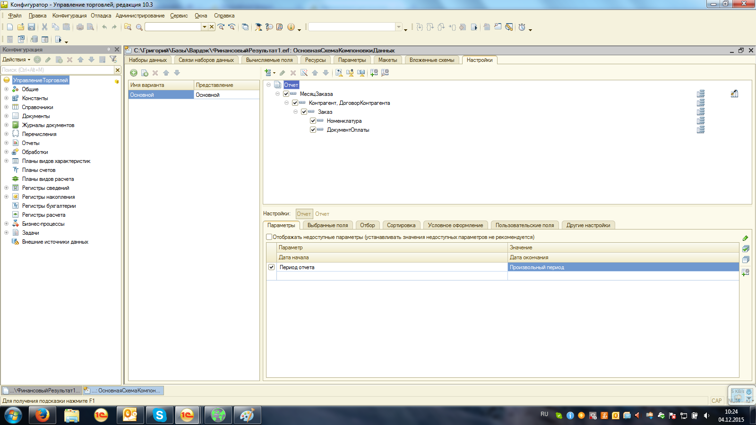
Task: Collapse the МесяцЗаказа grouping node
Action: click(x=277, y=94)
